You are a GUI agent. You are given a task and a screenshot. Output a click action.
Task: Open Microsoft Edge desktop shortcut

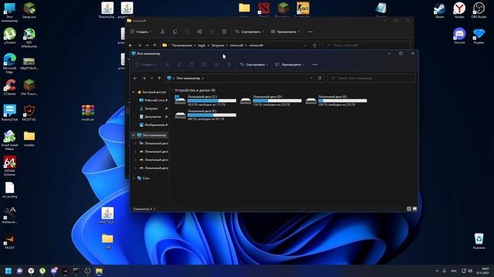tap(9, 63)
